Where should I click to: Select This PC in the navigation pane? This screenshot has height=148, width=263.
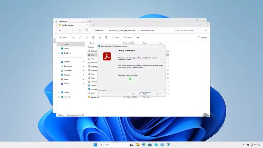tap(67, 92)
